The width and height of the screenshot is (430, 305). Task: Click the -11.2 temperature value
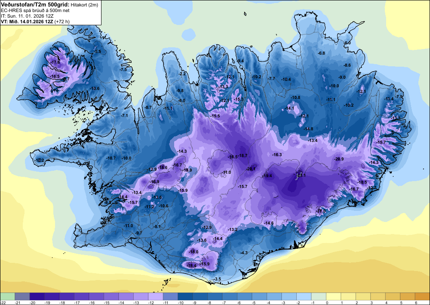(x=150, y=206)
